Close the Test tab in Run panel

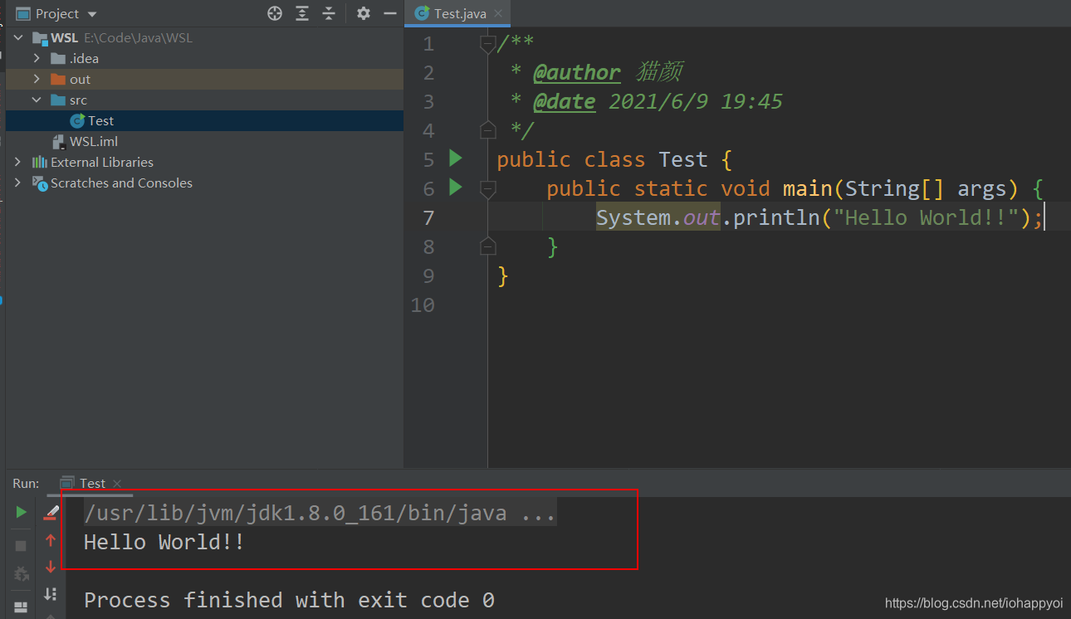point(117,484)
